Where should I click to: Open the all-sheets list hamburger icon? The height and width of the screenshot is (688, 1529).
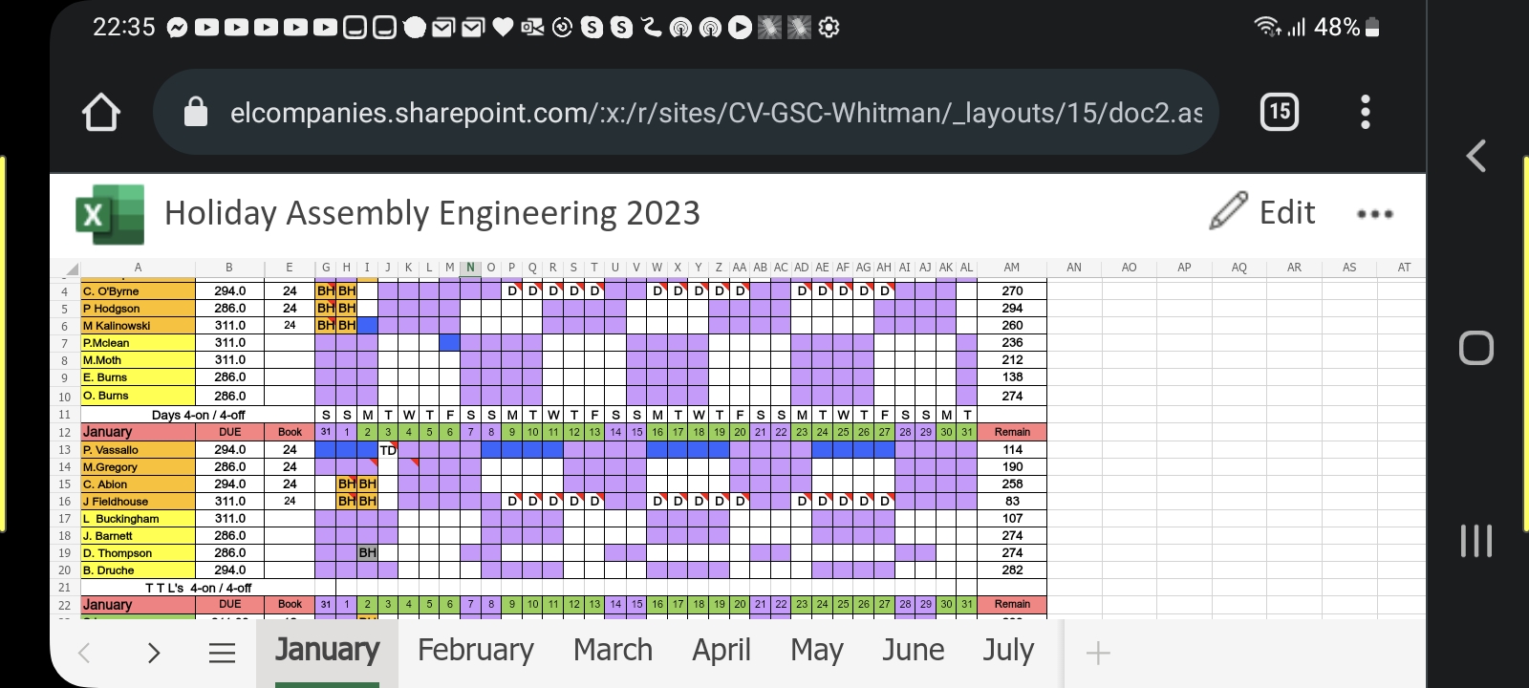[222, 653]
